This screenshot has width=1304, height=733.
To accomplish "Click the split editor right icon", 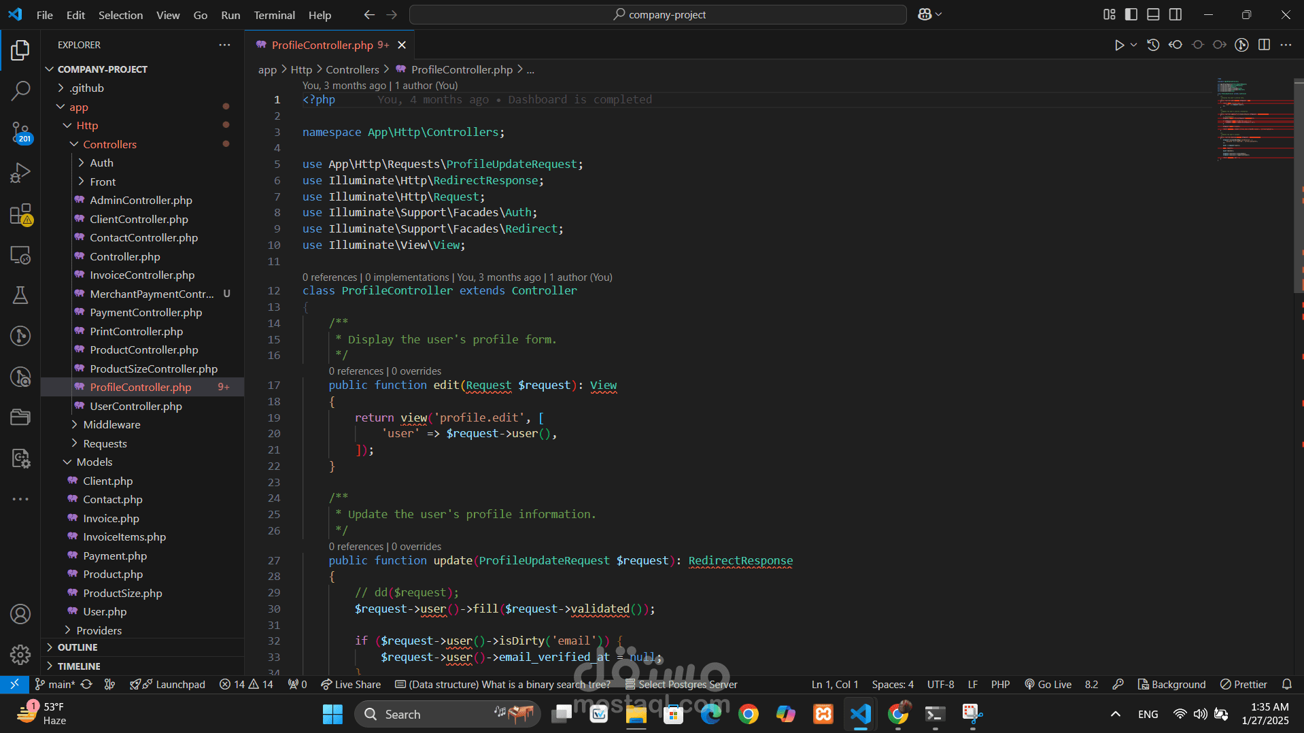I will coord(1264,45).
